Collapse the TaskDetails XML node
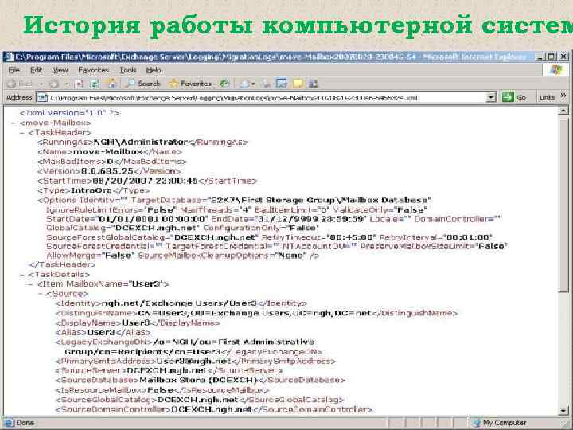The width and height of the screenshot is (573, 430). click(22, 274)
